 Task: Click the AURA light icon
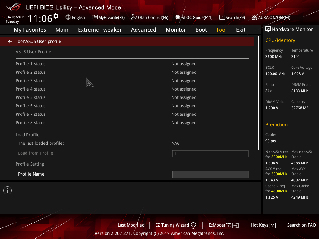255,17
